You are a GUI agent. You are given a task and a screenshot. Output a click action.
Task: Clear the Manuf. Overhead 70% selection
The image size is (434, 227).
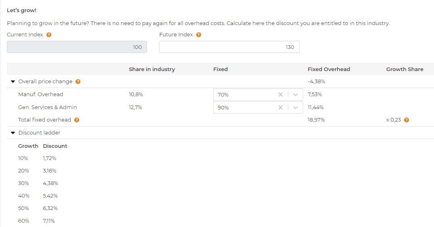coord(280,95)
